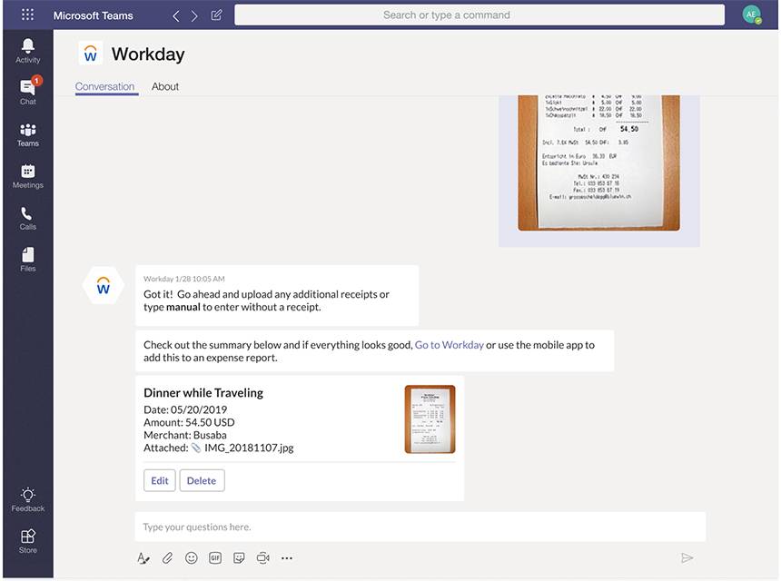The image size is (781, 581).
Task: Switch to the Conversation tab
Action: (105, 86)
